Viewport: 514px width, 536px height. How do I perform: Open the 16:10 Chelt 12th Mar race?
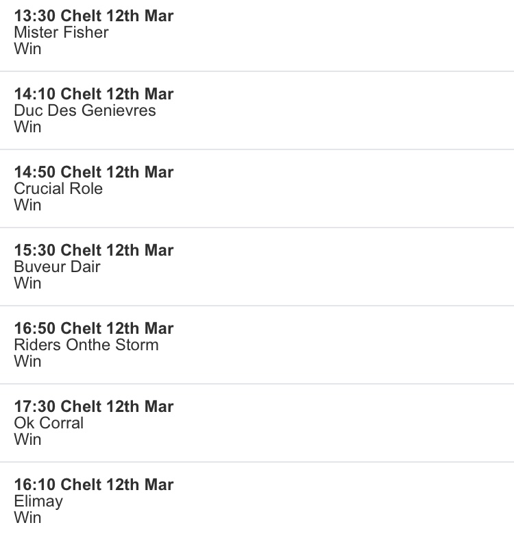[x=94, y=485]
